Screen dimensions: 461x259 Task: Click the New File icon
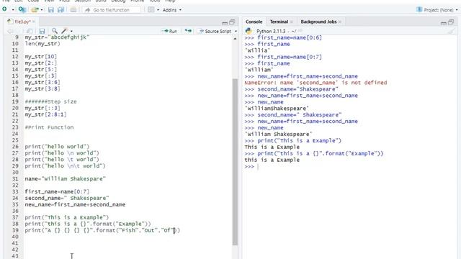pos(5,9)
